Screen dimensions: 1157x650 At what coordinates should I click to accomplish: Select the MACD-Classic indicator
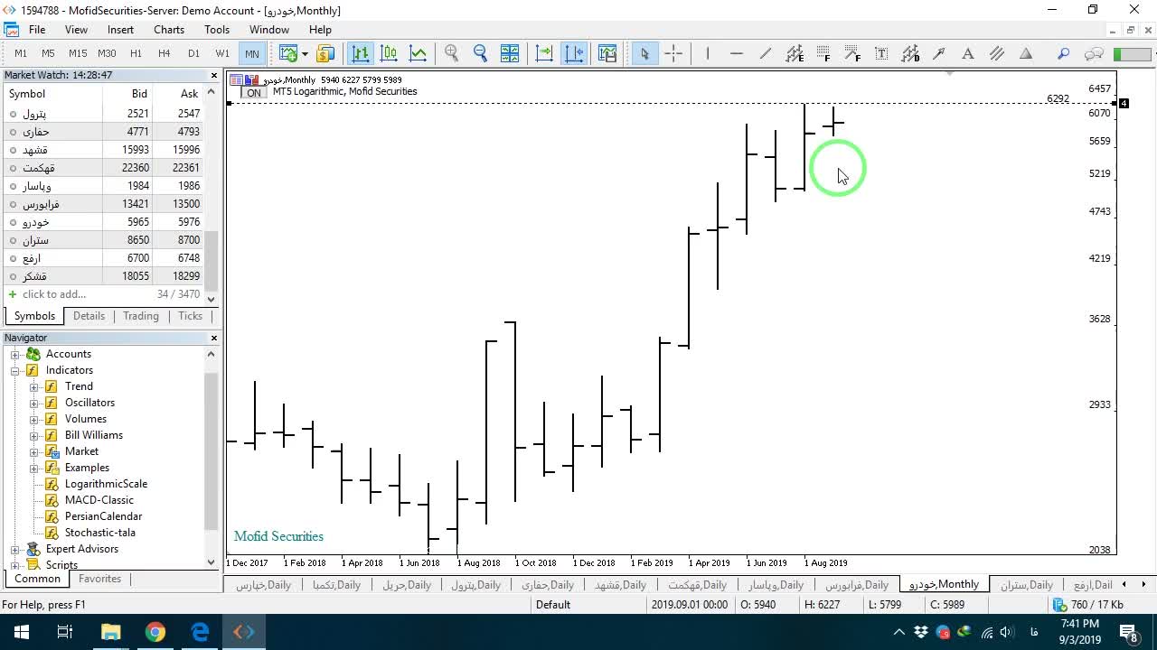99,500
